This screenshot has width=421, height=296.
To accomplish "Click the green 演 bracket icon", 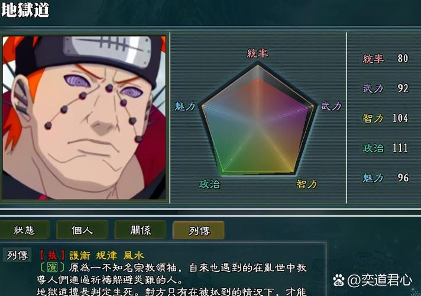I will pyautogui.click(x=52, y=267).
